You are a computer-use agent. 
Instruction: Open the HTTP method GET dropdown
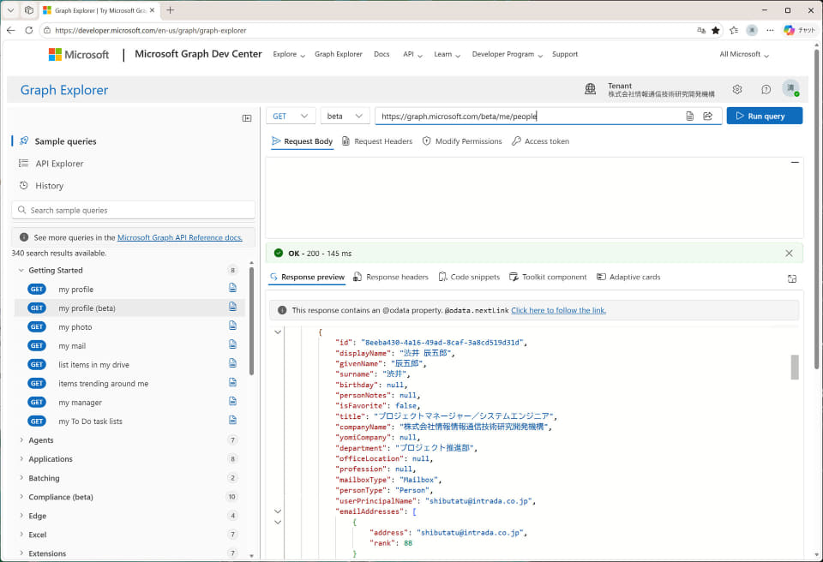click(x=291, y=116)
